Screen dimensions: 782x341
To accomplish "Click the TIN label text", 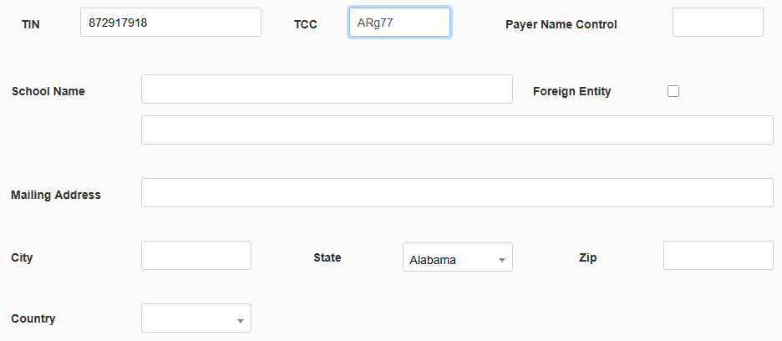I will click(31, 24).
